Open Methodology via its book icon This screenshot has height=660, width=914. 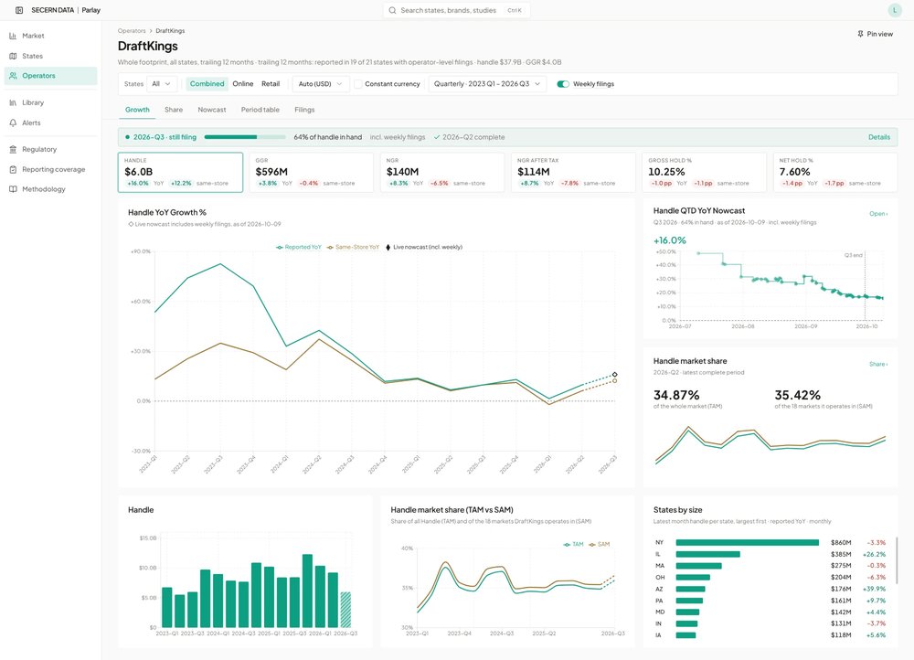pyautogui.click(x=13, y=189)
